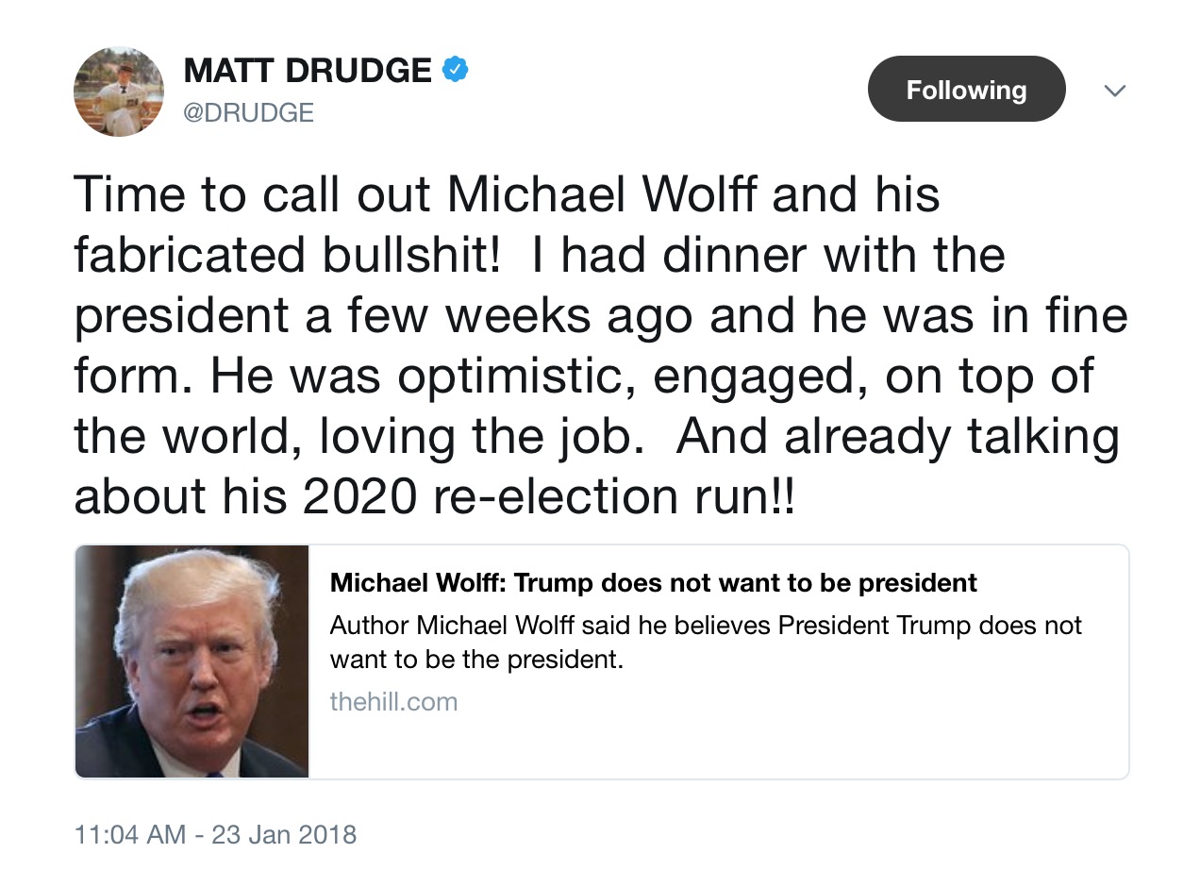The height and width of the screenshot is (870, 1200).
Task: Visit the thehill.com source link
Action: point(393,702)
